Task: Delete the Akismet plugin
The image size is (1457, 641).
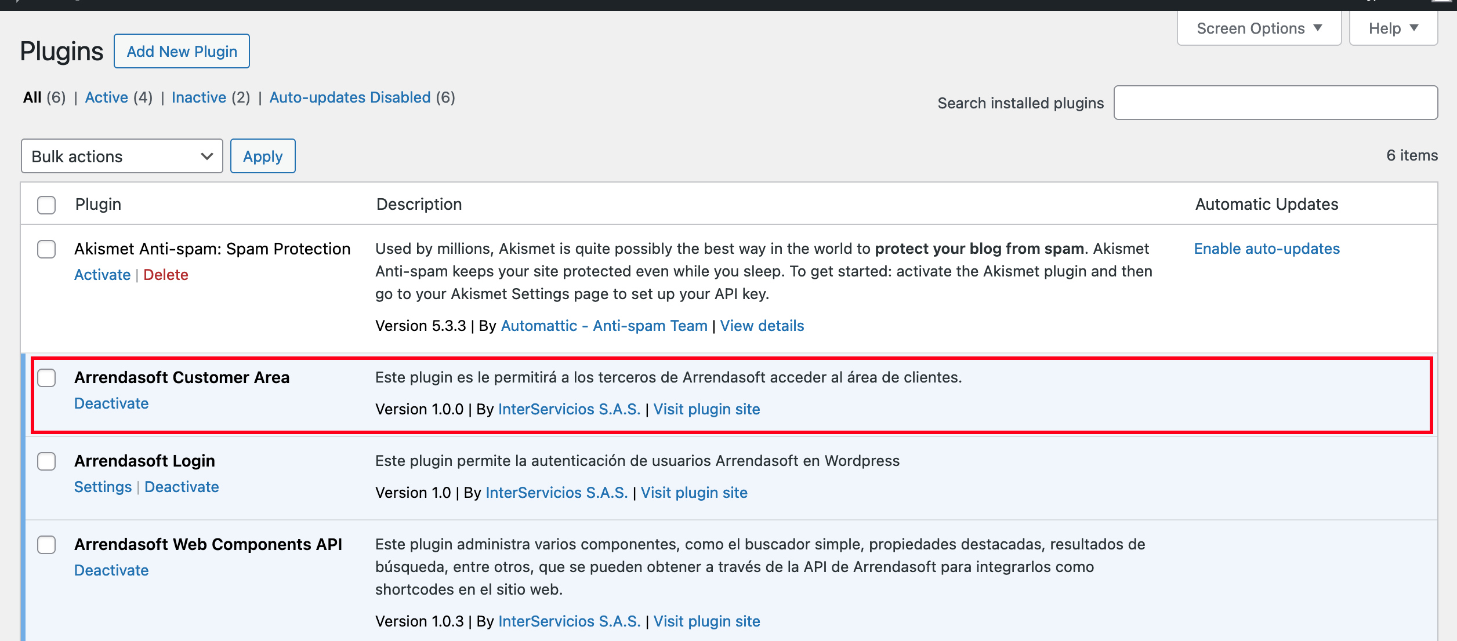Action: 166,275
